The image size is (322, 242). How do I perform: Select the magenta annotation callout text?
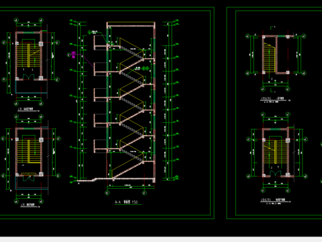pyautogui.click(x=73, y=55)
